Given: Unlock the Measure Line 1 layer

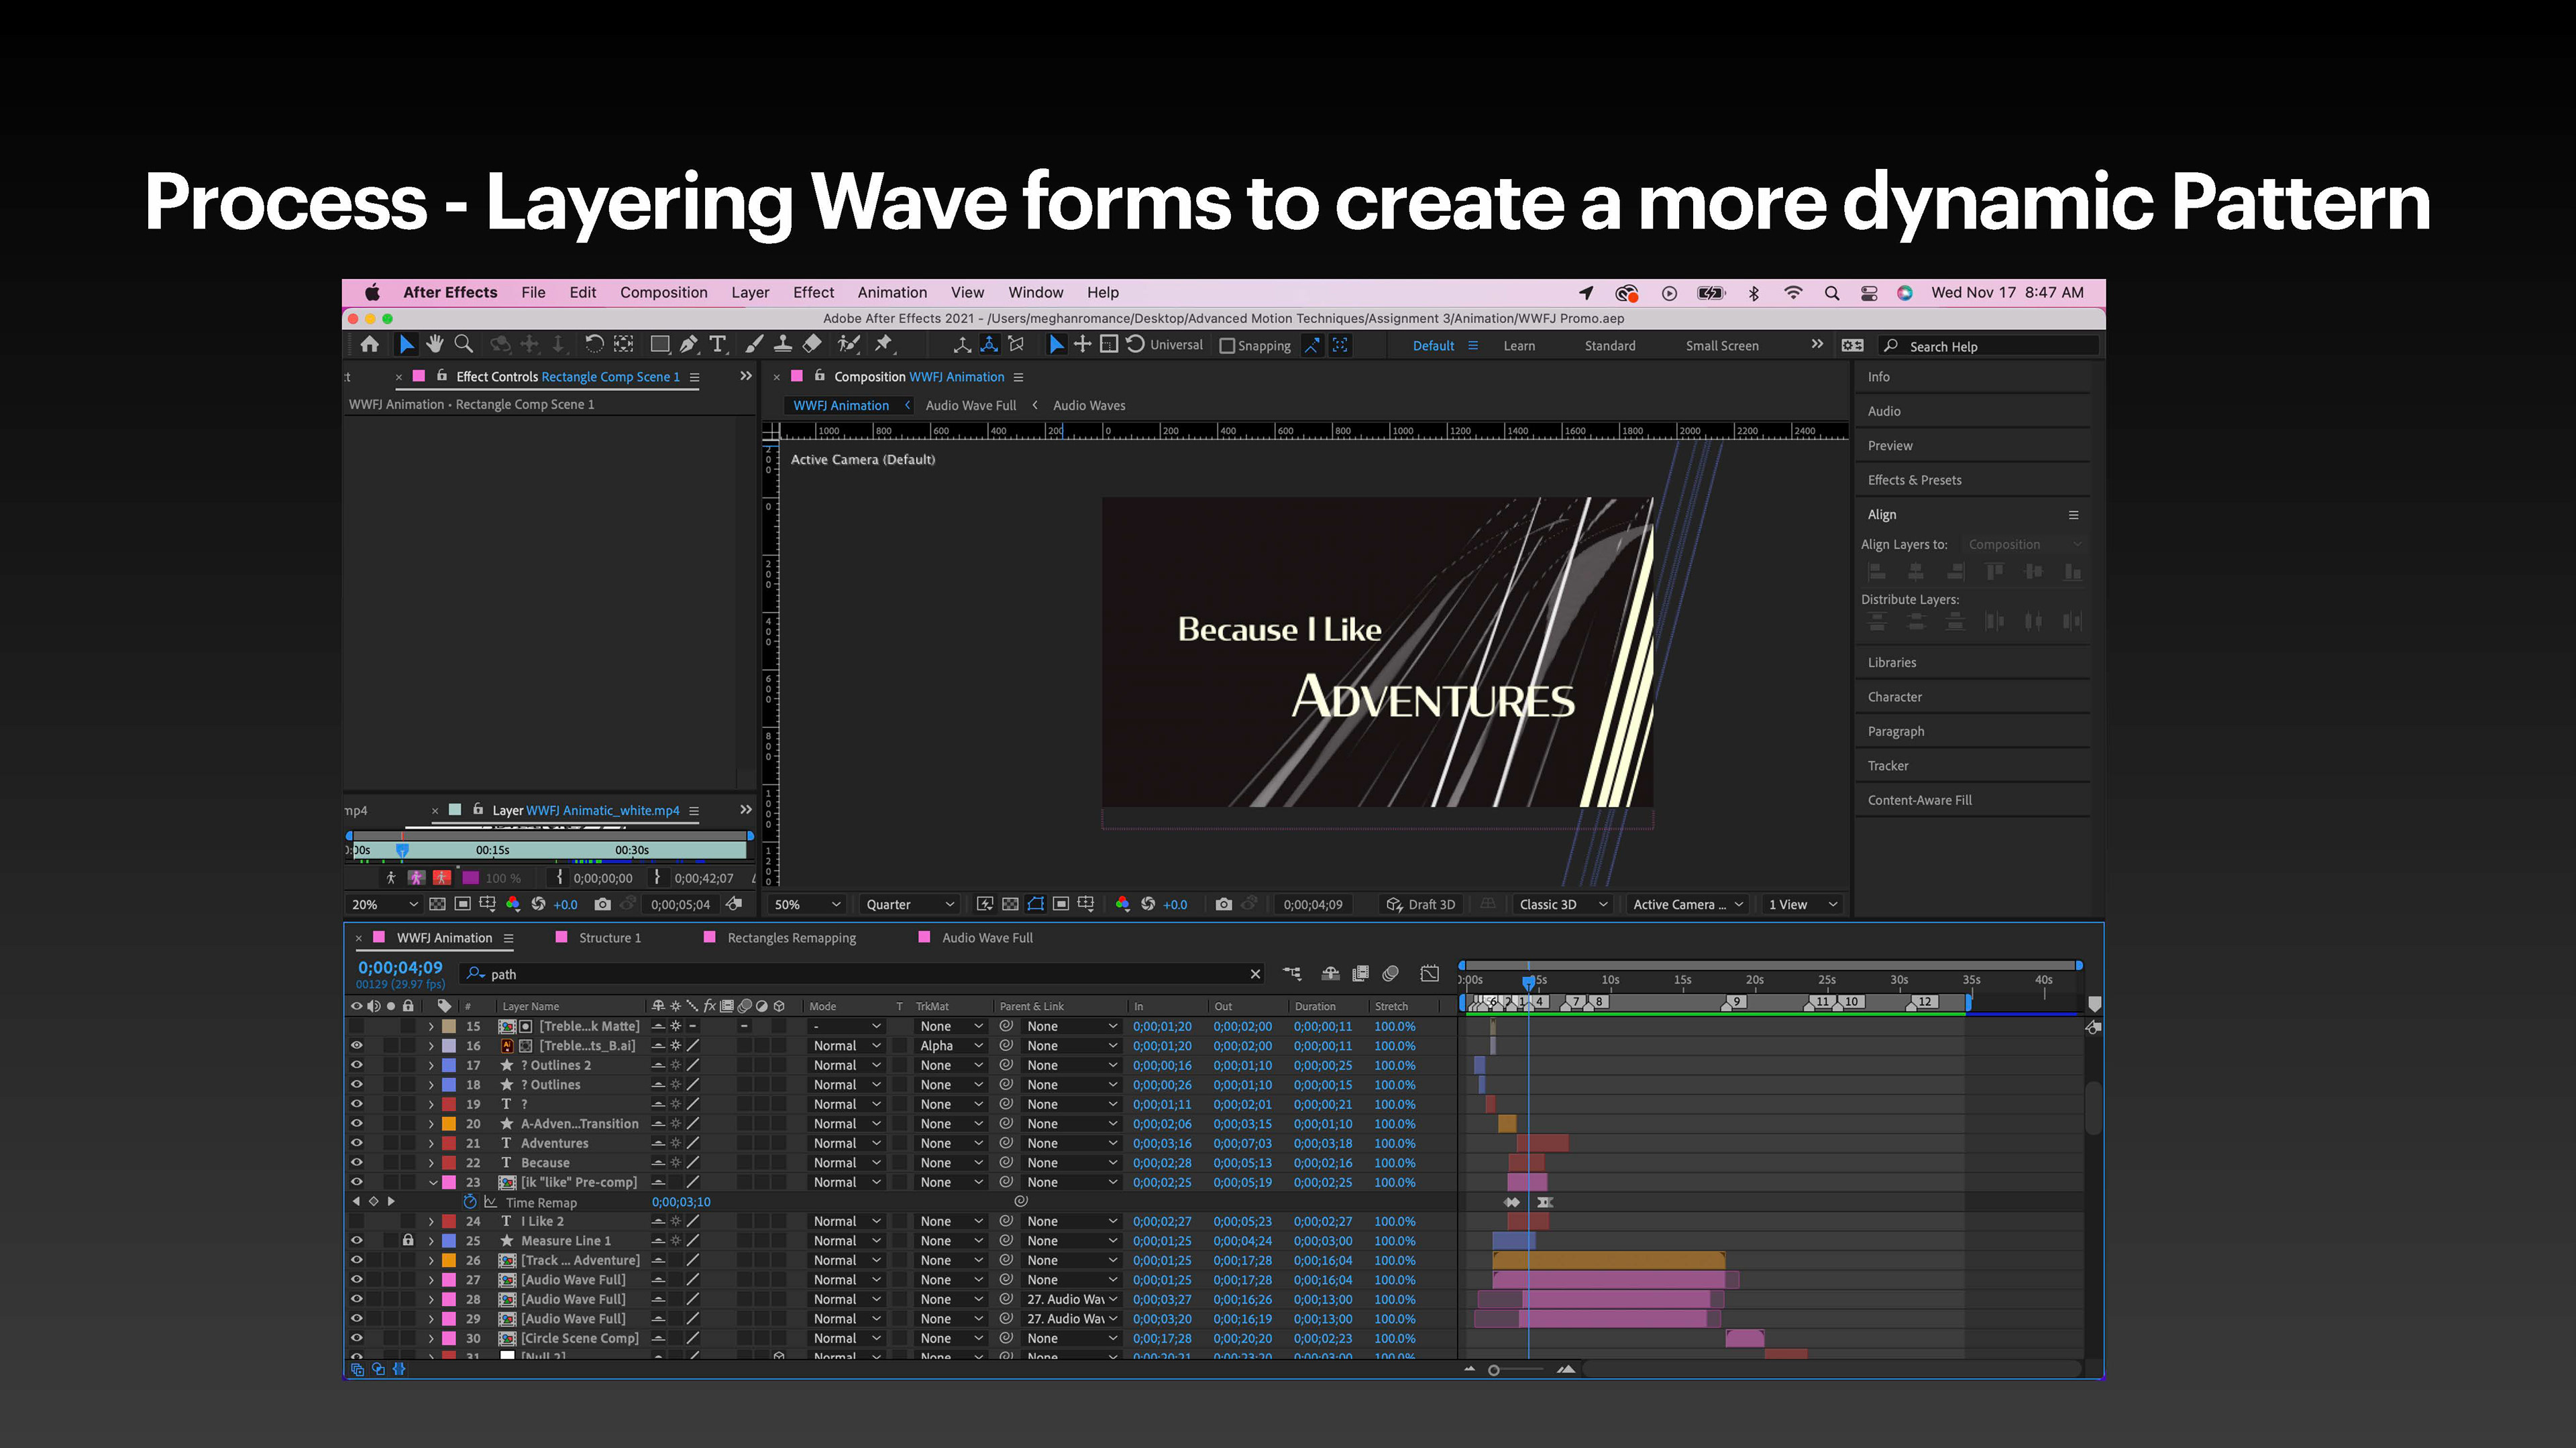Looking at the screenshot, I should [x=408, y=1240].
